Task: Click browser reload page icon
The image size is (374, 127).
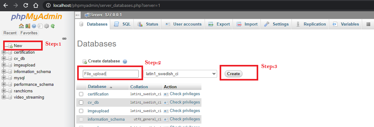Action: click(26, 5)
